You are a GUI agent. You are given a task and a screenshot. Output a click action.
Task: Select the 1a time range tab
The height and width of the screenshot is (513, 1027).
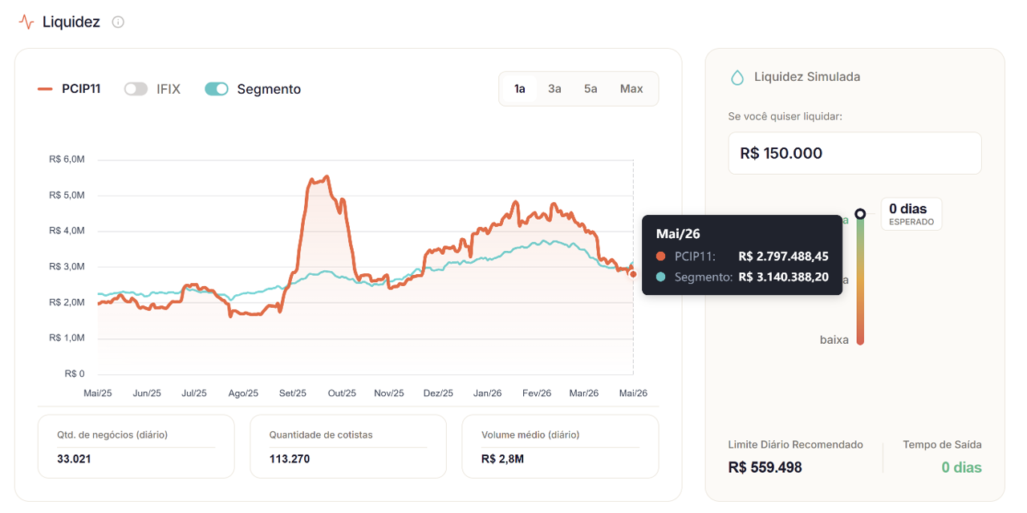(x=520, y=89)
